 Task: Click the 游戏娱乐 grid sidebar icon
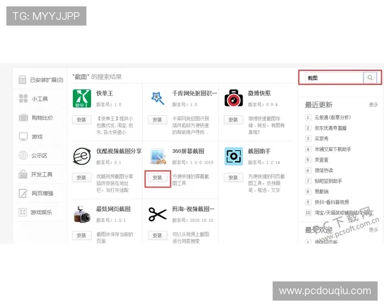tap(23, 212)
